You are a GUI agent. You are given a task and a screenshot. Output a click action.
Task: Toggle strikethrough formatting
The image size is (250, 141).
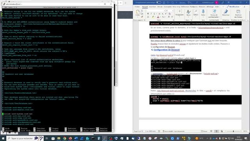[x=159, y=14]
